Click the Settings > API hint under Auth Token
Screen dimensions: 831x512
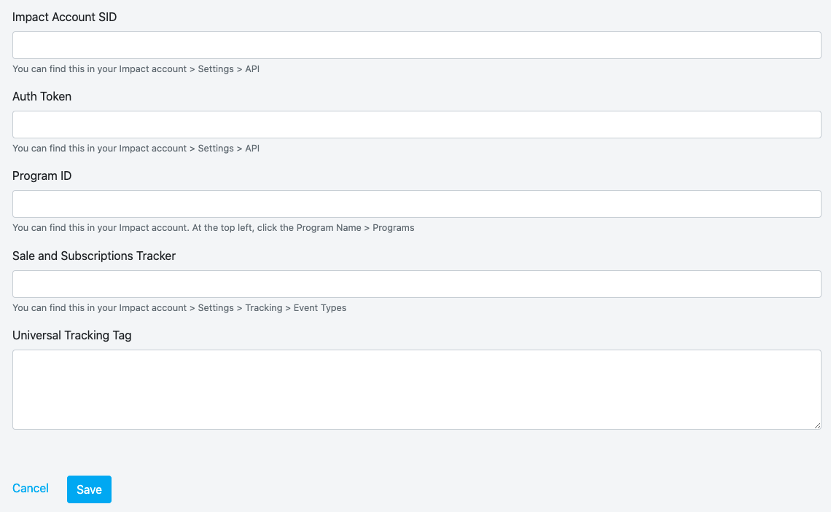click(136, 149)
